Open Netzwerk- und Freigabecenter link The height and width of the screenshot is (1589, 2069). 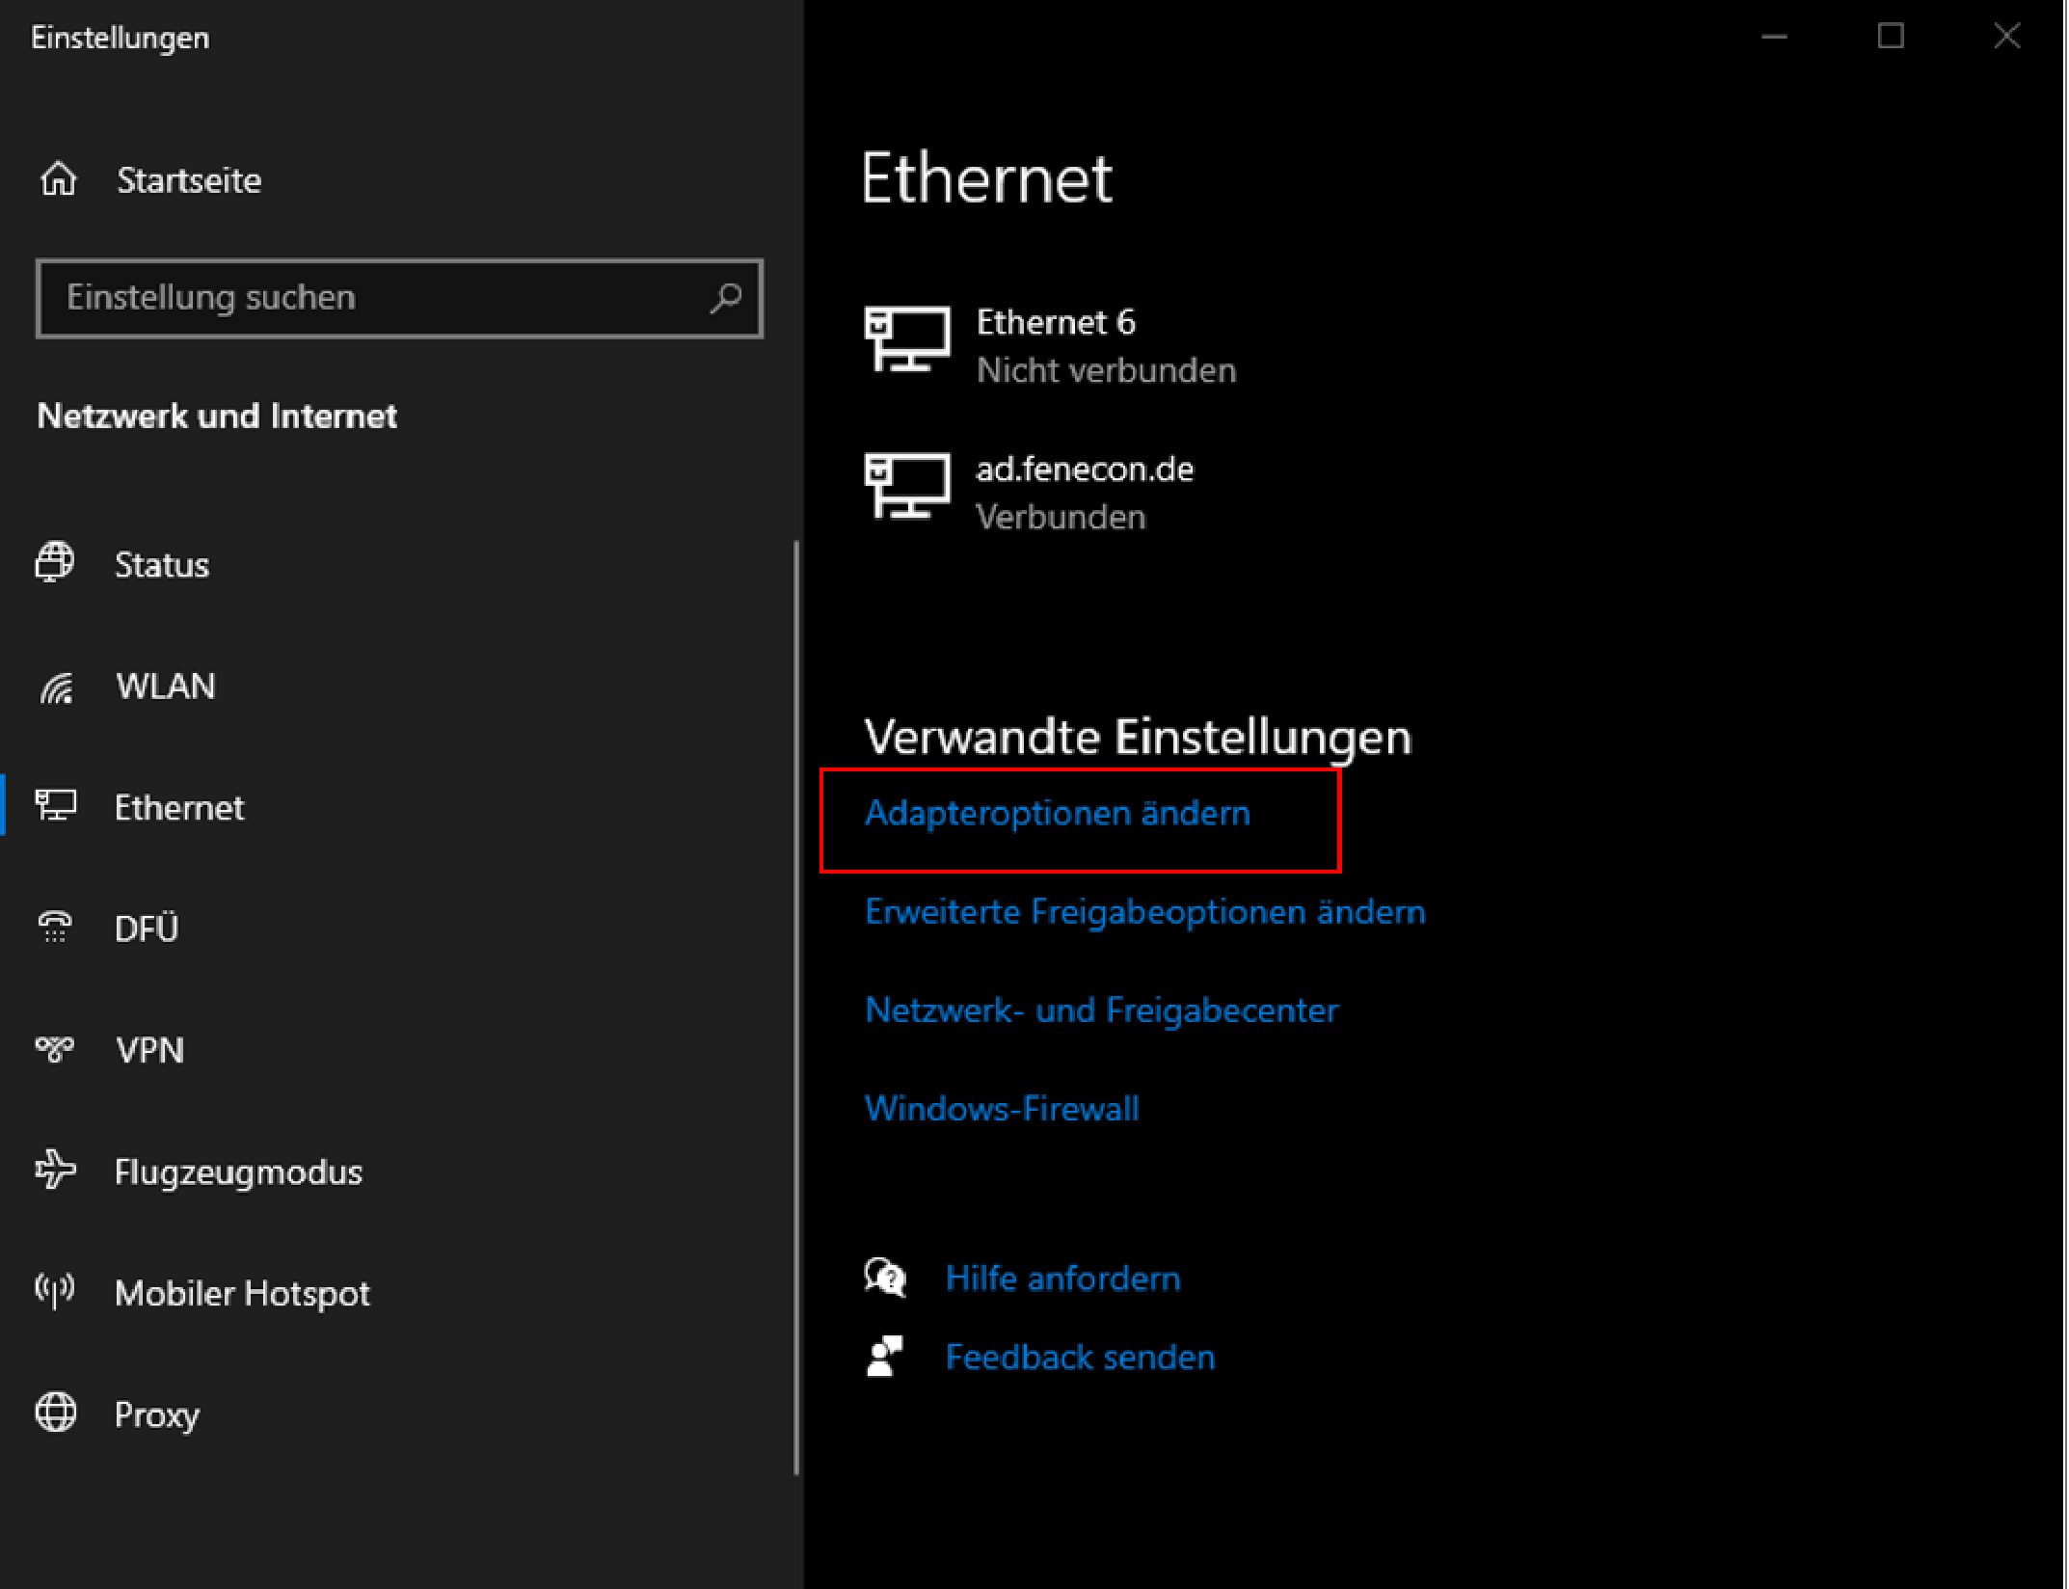click(1102, 1010)
